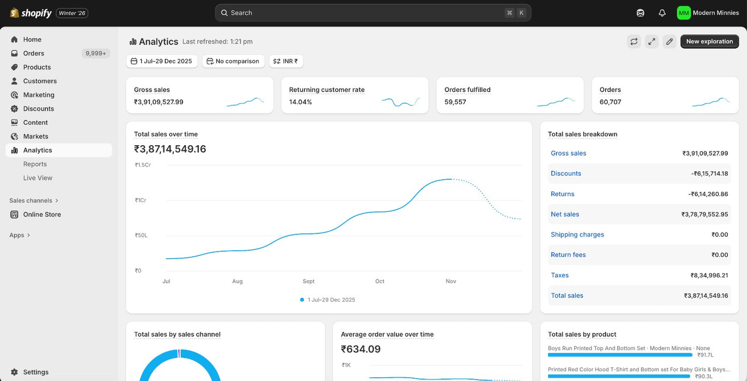Open Live View under Analytics
The image size is (747, 381).
pos(37,178)
